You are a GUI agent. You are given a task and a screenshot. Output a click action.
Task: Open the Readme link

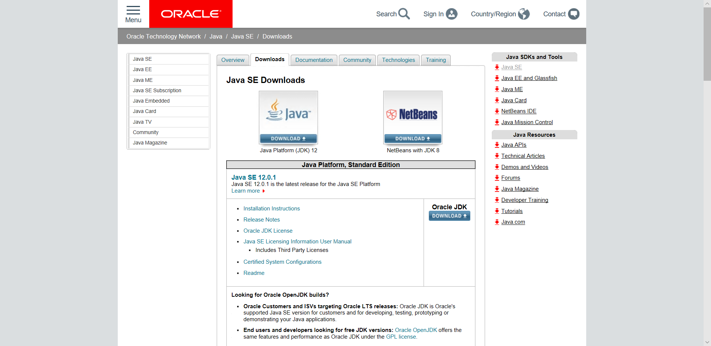click(254, 273)
